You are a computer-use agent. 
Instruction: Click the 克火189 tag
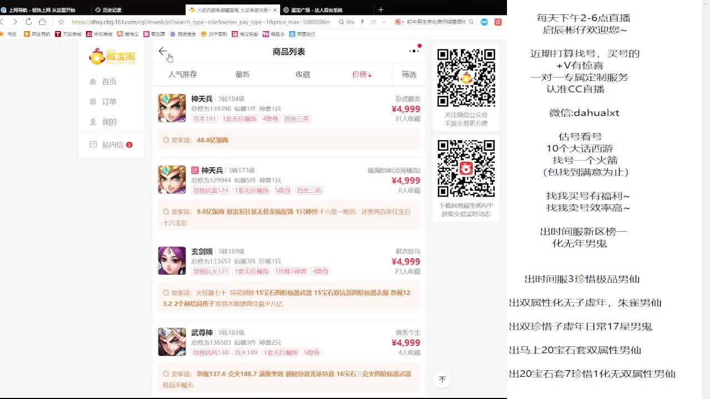pos(246,352)
